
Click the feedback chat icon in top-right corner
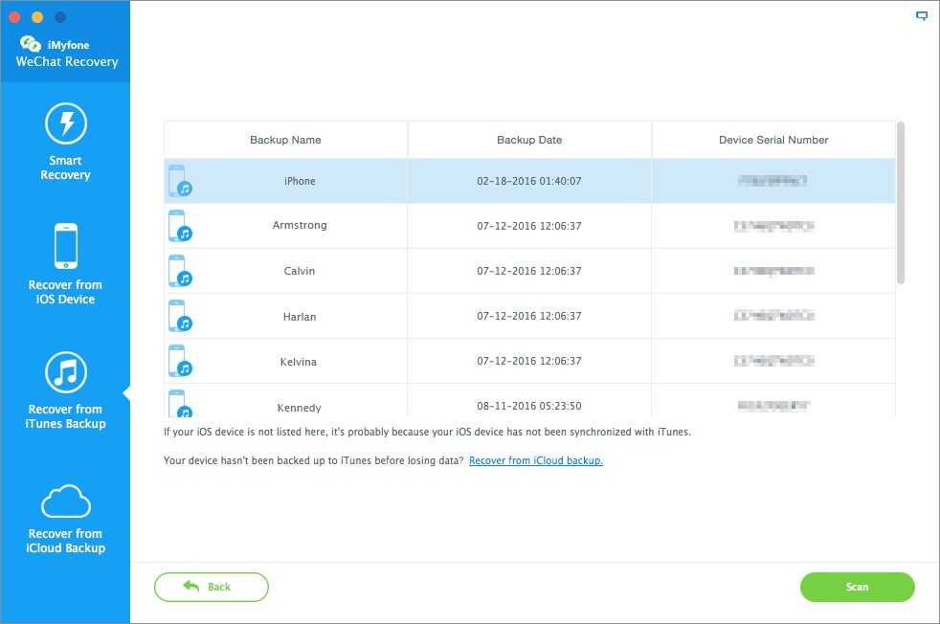coord(921,16)
